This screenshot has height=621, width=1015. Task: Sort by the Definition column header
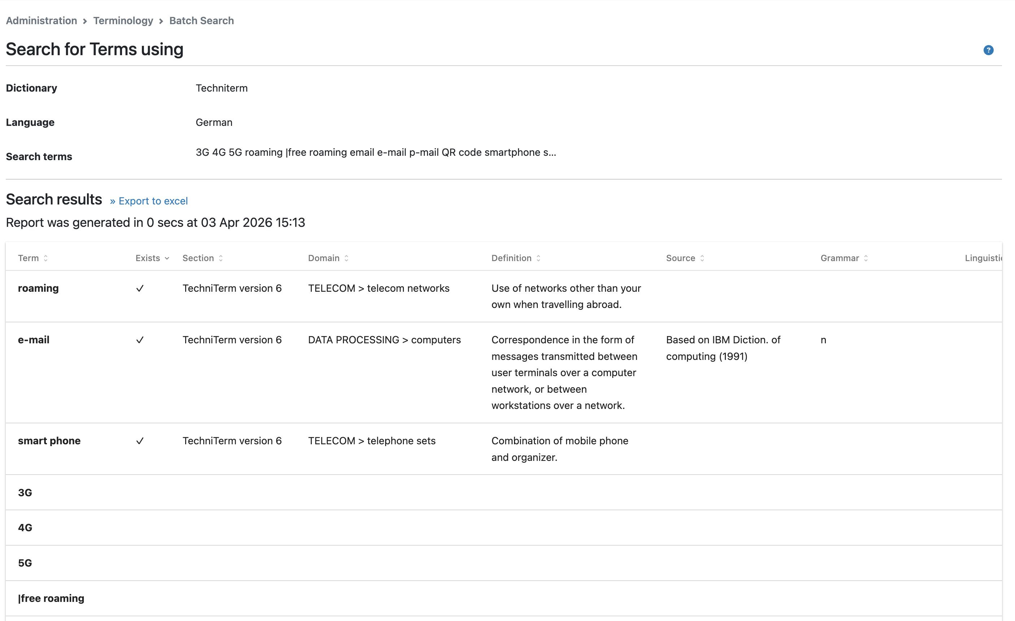(x=516, y=258)
